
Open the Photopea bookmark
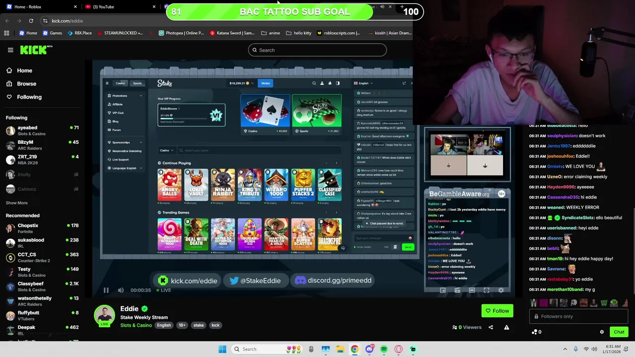tap(181, 33)
